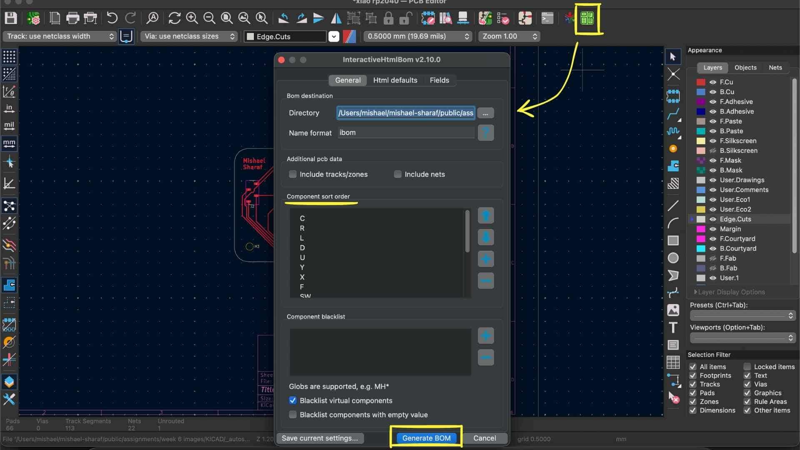The width and height of the screenshot is (800, 450).
Task: Click the Save board icon
Action: click(10, 18)
